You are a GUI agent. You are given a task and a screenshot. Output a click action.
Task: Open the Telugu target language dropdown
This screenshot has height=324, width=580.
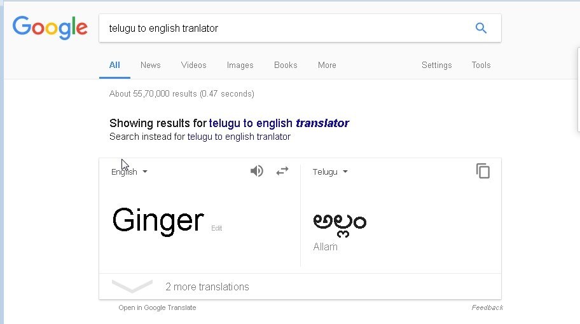pos(330,172)
